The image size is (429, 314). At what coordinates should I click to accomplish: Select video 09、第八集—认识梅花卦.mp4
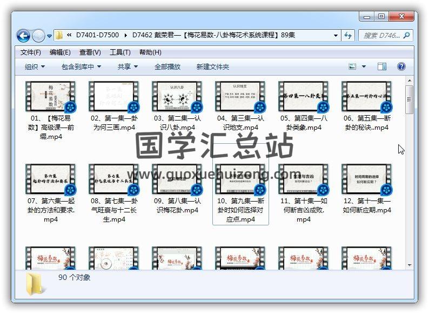(177, 189)
